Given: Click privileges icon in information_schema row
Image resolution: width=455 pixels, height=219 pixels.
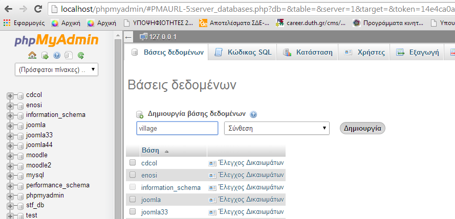Looking at the screenshot, I should [212, 188].
